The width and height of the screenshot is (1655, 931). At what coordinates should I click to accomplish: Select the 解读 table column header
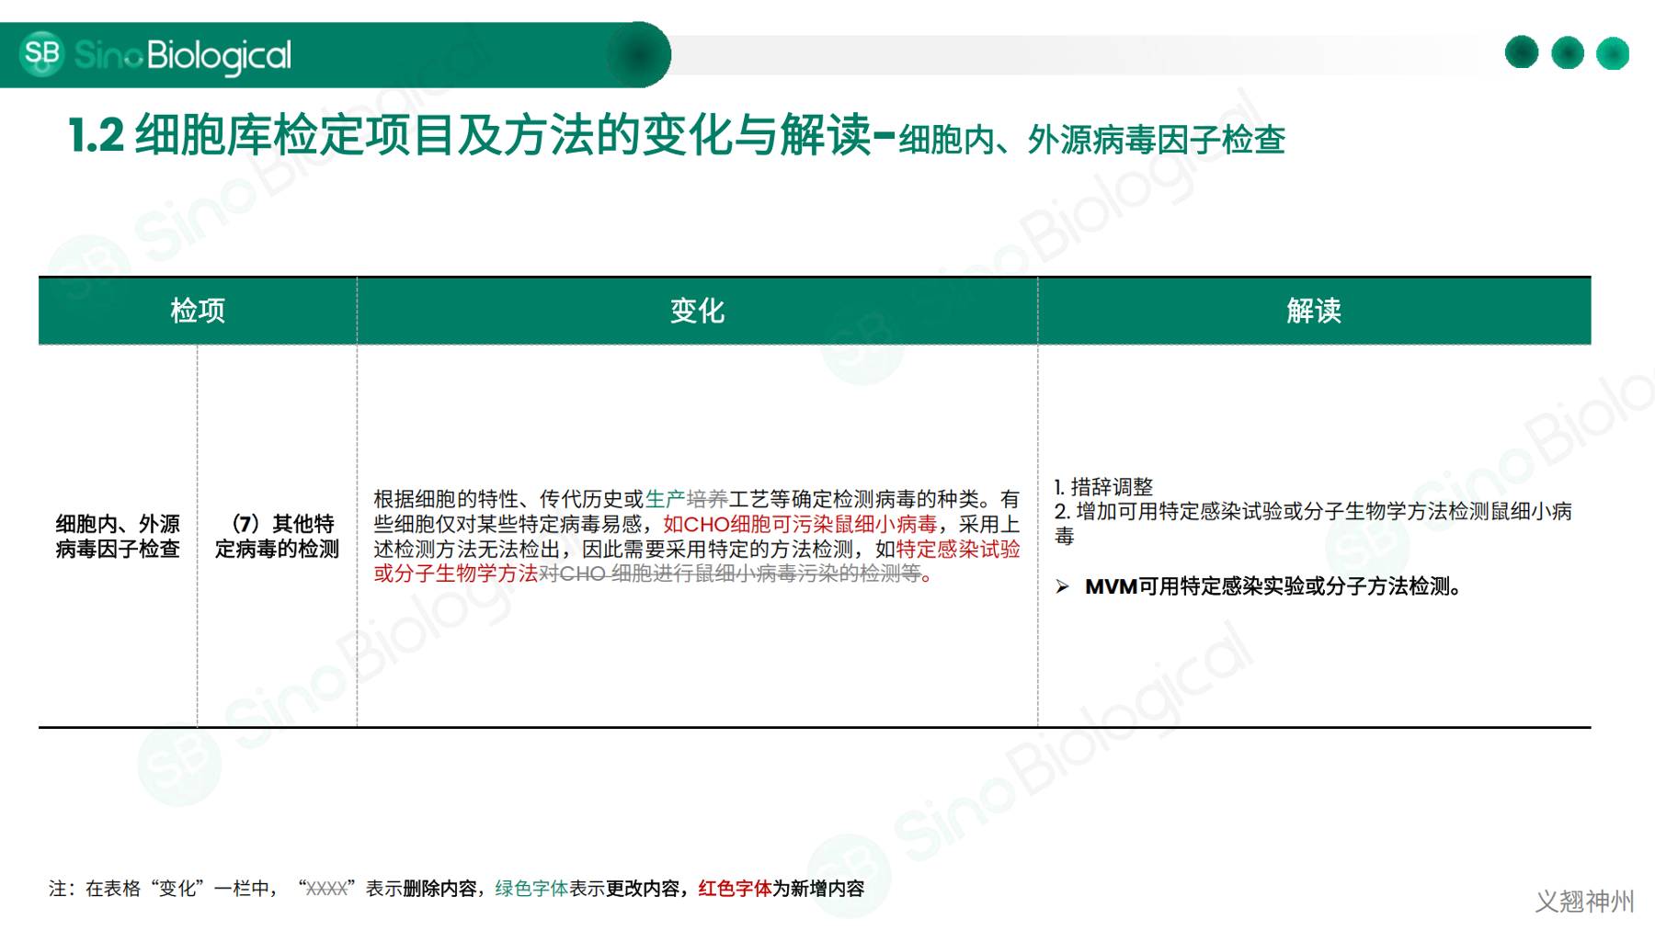tap(1314, 311)
